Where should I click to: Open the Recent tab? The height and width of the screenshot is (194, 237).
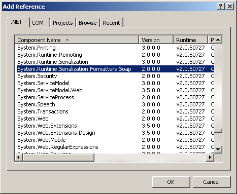(111, 23)
